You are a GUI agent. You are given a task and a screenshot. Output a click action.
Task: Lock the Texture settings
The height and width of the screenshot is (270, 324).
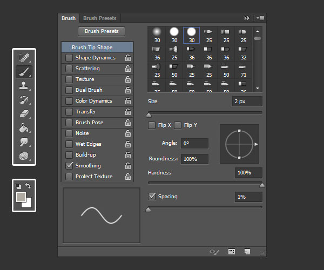[x=128, y=79]
